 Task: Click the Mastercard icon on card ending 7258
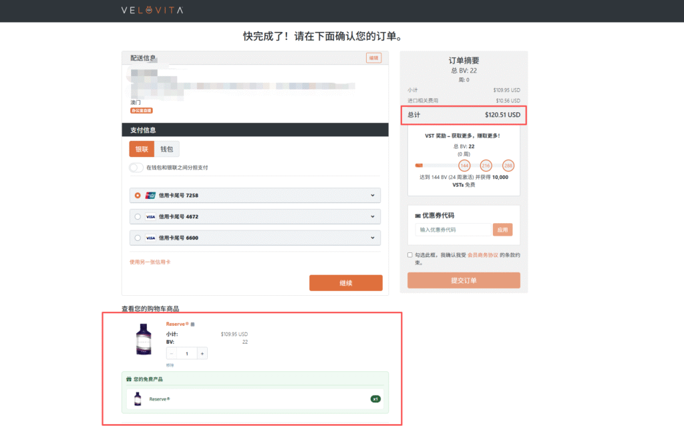(x=150, y=195)
